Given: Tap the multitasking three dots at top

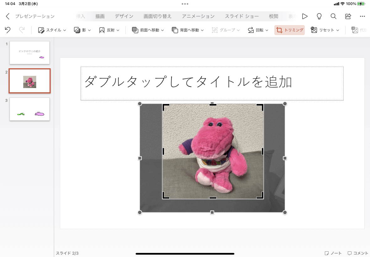Looking at the screenshot, I should 185,4.
